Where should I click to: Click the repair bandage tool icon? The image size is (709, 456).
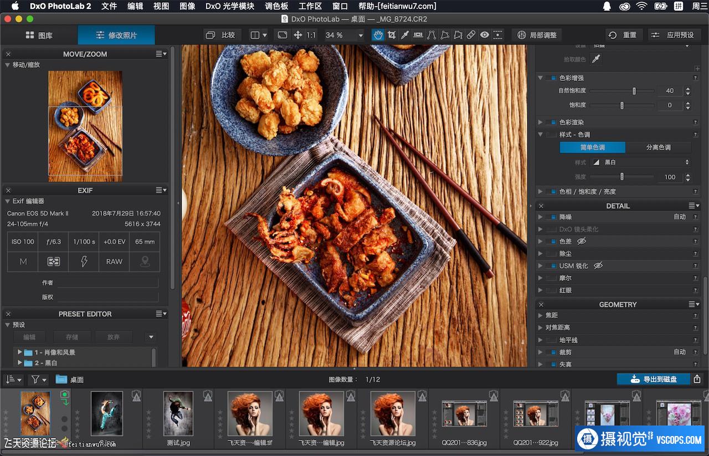(x=471, y=35)
